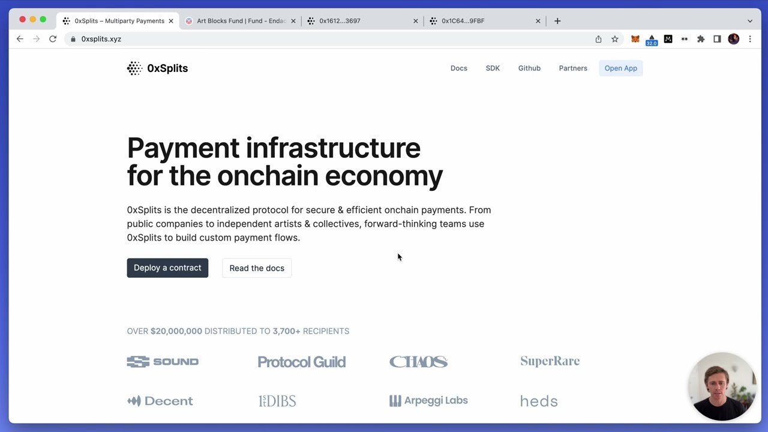
Task: Click the Open App button
Action: click(621, 68)
